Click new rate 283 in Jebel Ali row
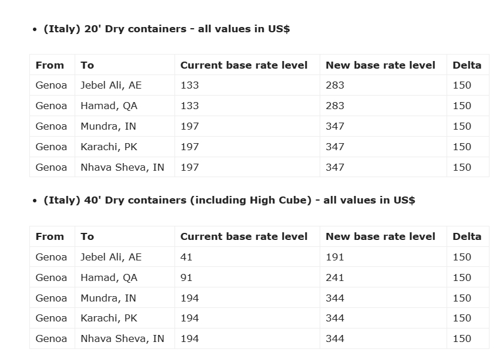 [x=335, y=85]
